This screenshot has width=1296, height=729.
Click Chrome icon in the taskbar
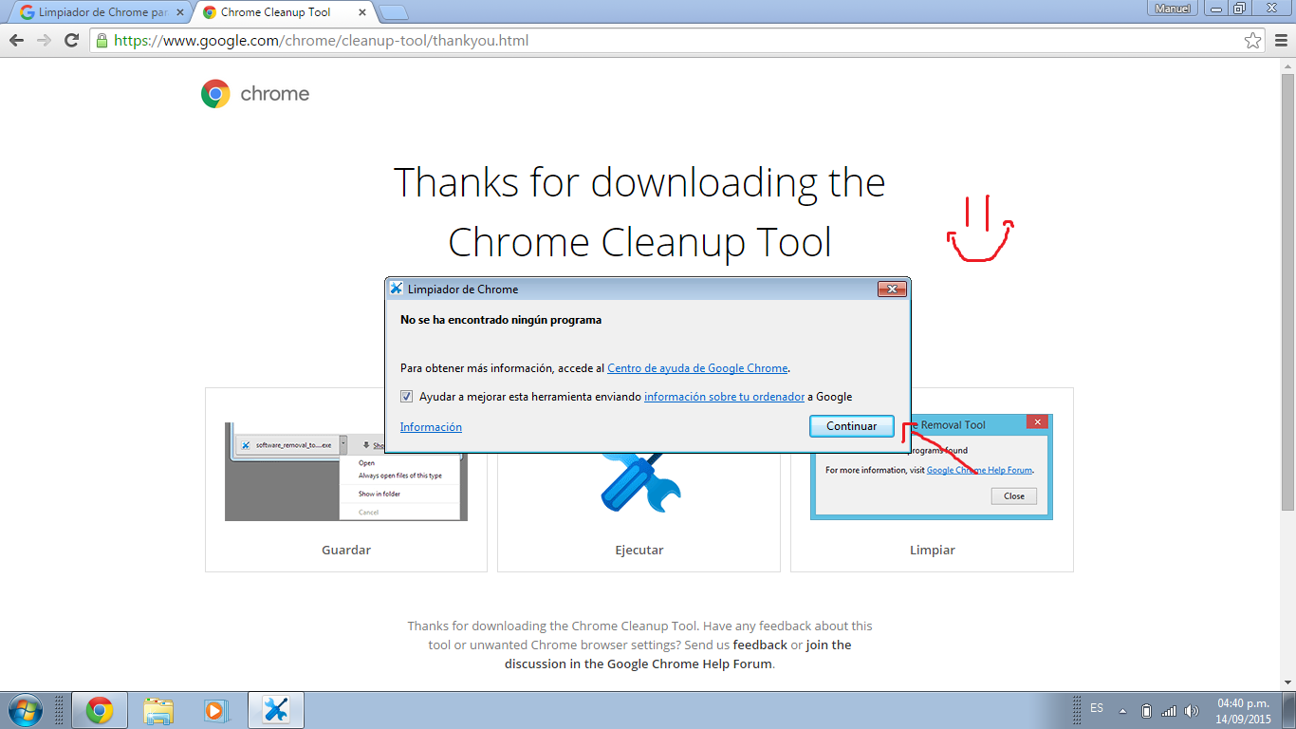[x=99, y=710]
